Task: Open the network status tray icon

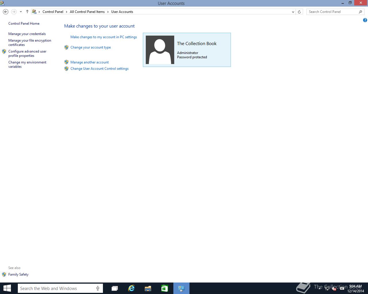Action: (327, 289)
